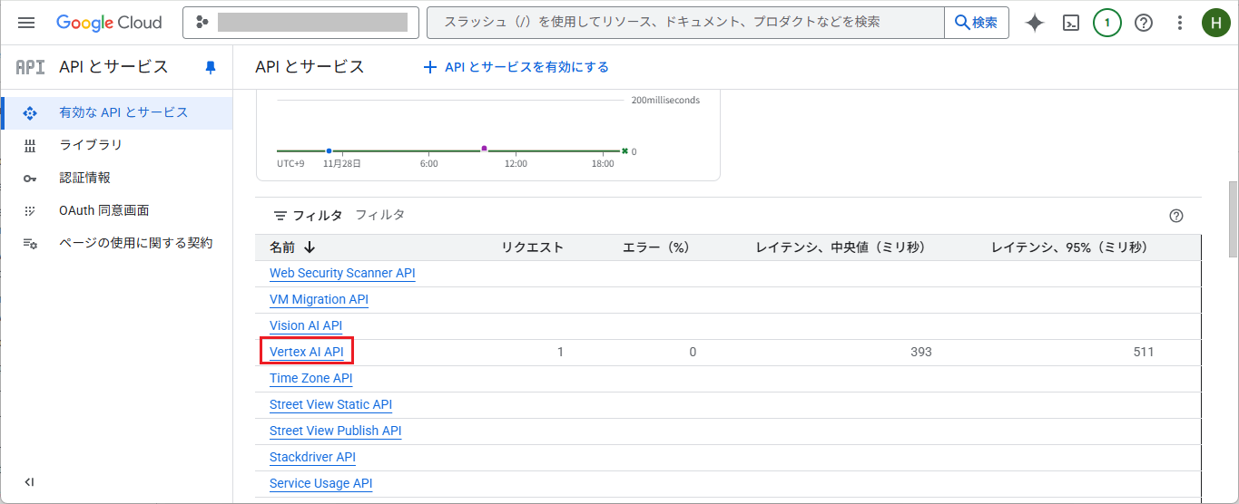This screenshot has height=504, width=1239.
Task: Click the 認証情報 key icon
Action: tap(30, 179)
